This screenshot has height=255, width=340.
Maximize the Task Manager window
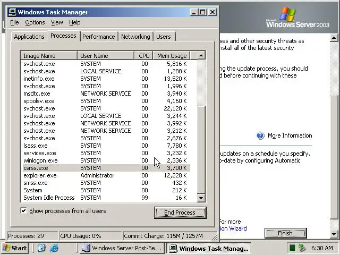click(202, 12)
